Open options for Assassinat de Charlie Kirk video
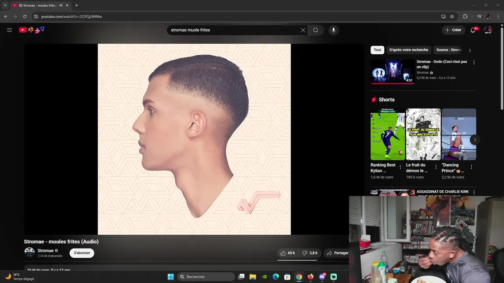Screen dimensions: 504x283 click(474, 192)
